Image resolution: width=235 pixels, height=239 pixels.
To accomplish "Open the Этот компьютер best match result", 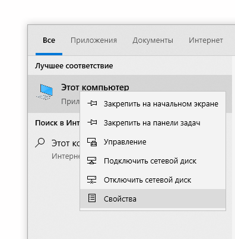I will coord(130,94).
